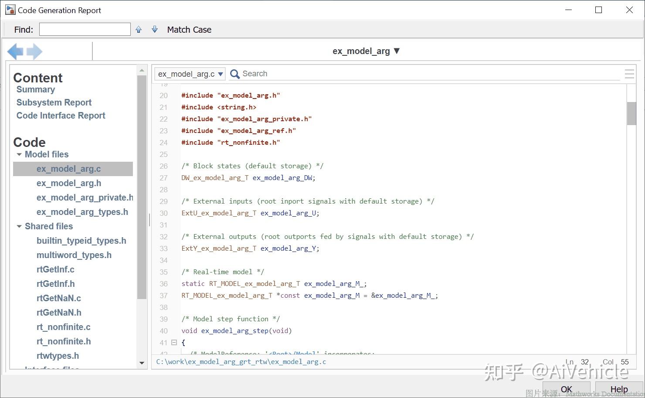Viewport: 645px width, 398px height.
Task: Collapse the Shared files section
Action: (x=19, y=226)
